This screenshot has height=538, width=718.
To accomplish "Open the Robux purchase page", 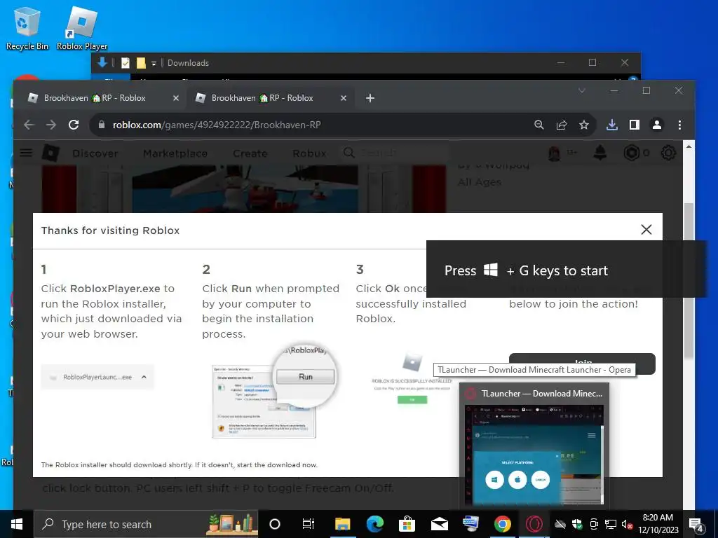I will 309,153.
